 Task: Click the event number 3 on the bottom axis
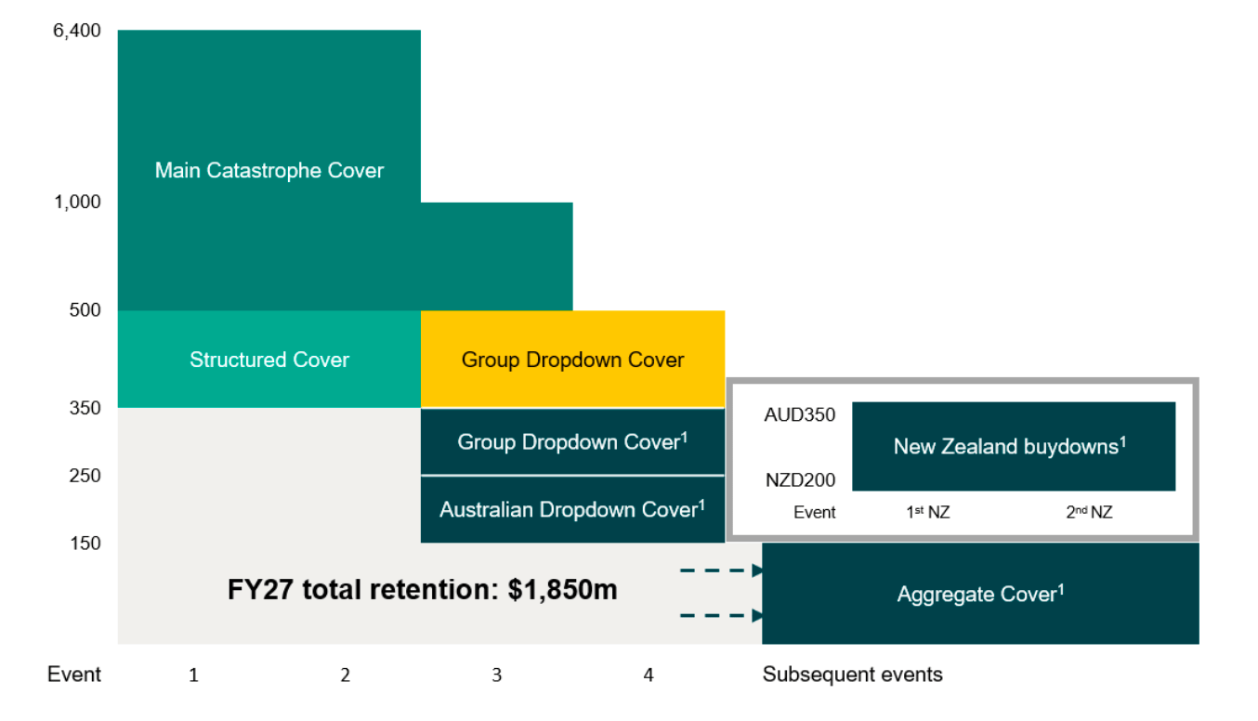pyautogui.click(x=496, y=675)
